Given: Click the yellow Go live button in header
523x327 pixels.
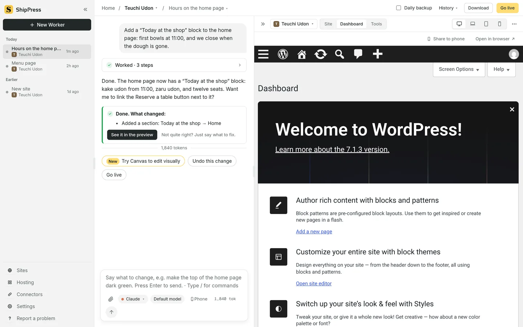Looking at the screenshot, I should pos(507,8).
